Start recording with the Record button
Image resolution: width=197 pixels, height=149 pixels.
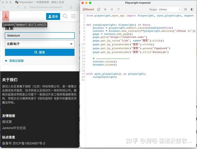(x=88, y=10)
